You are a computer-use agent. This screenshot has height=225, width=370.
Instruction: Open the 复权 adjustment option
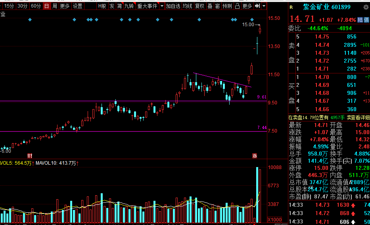[199, 6]
